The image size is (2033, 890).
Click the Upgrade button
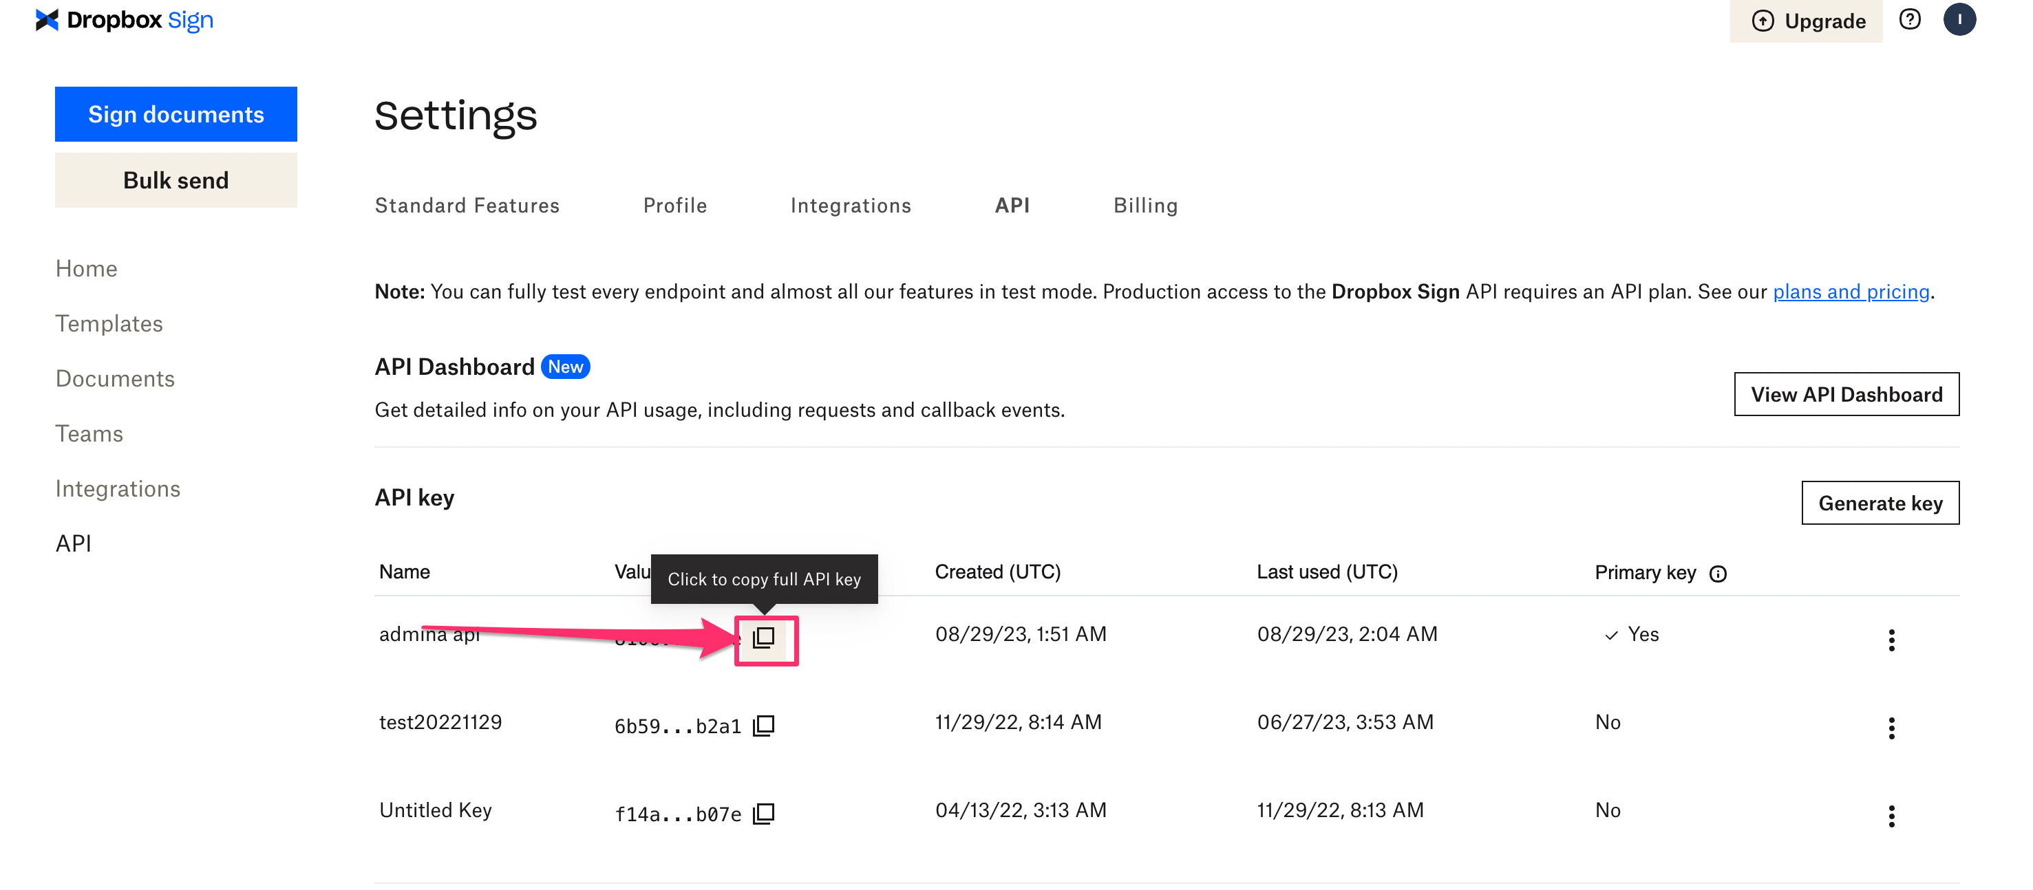(x=1806, y=21)
